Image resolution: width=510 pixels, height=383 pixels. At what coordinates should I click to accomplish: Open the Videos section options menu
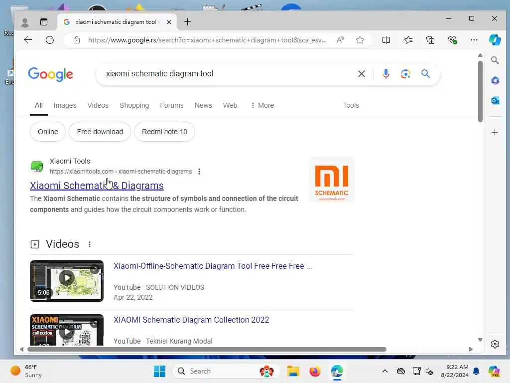[90, 244]
